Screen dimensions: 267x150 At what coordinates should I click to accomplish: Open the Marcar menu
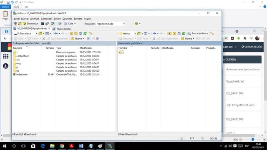pos(25,19)
